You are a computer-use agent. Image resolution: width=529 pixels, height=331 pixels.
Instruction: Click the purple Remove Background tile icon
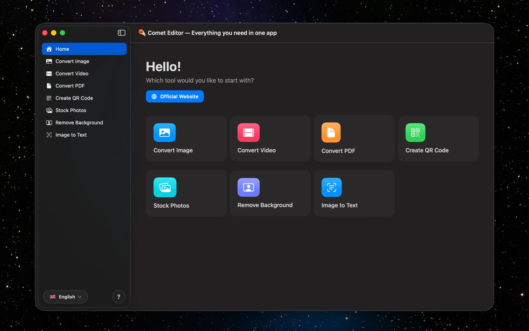coord(248,187)
